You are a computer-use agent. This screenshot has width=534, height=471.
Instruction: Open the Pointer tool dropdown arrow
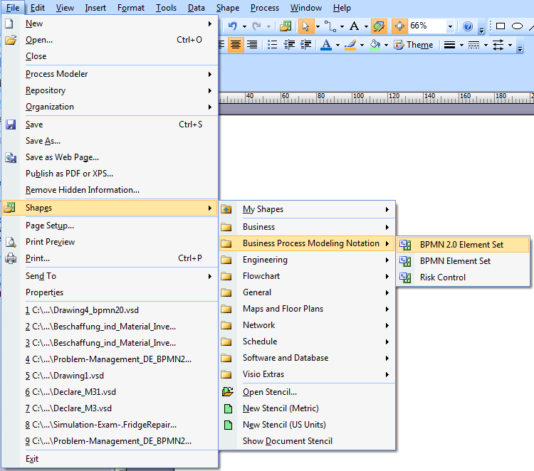[x=318, y=26]
